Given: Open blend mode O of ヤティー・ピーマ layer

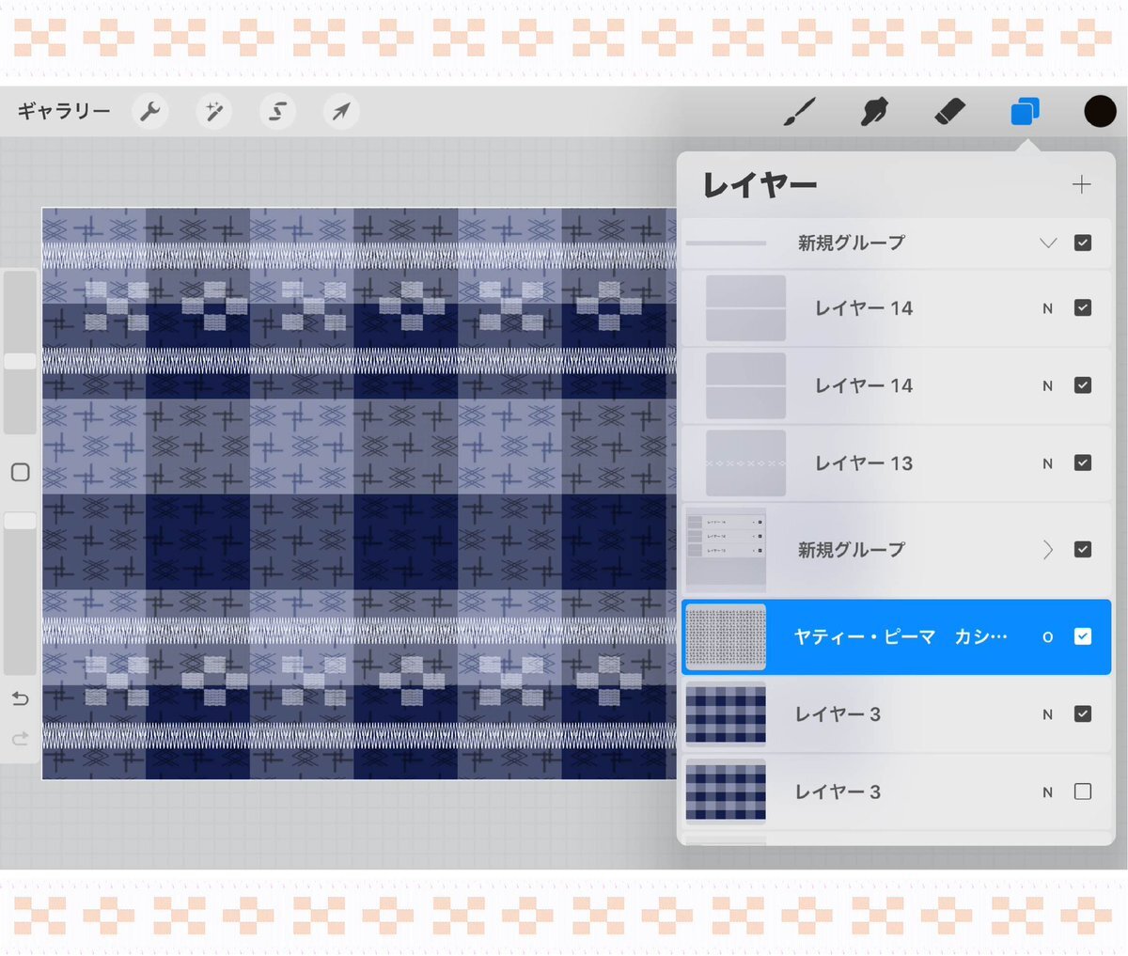Looking at the screenshot, I should coord(1048,637).
